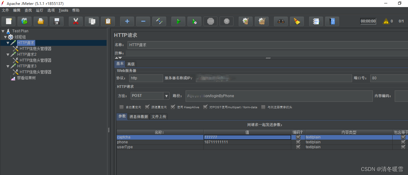Open the 选项 menu
This screenshot has height=175, width=408.
tap(51, 10)
